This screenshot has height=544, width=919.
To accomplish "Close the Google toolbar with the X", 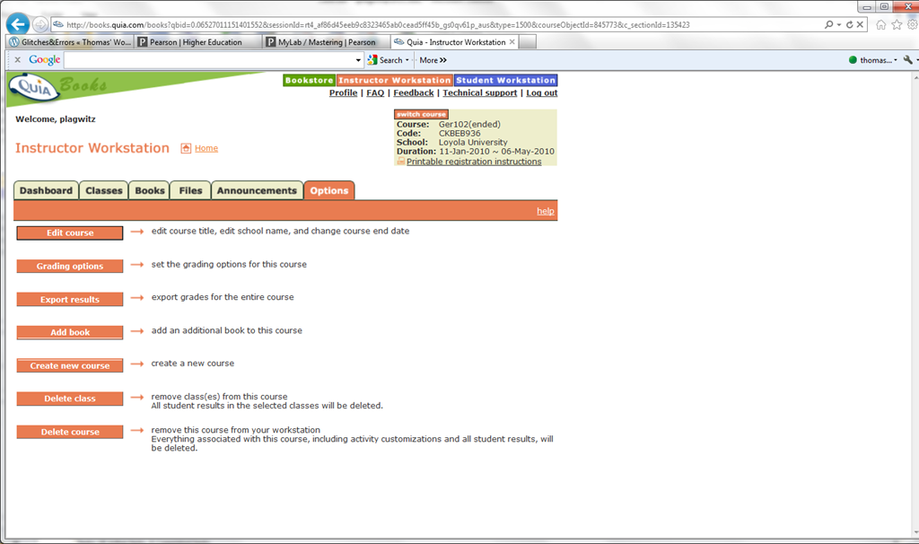I will tap(17, 60).
